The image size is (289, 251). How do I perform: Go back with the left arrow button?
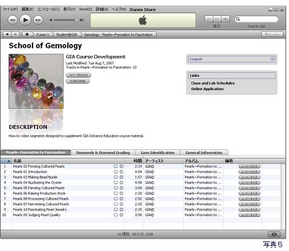tap(7, 34)
